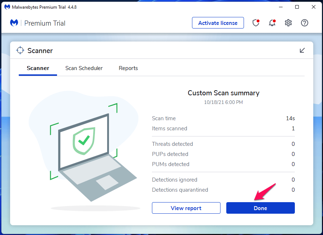Open the real-time protection shield icon
Screen dimensions: 323x235
(256, 23)
